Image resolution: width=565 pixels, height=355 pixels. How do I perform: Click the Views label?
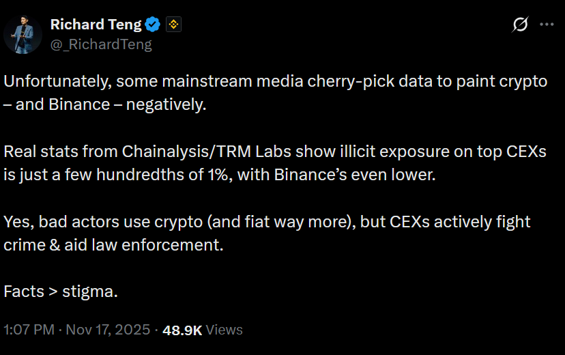point(224,330)
